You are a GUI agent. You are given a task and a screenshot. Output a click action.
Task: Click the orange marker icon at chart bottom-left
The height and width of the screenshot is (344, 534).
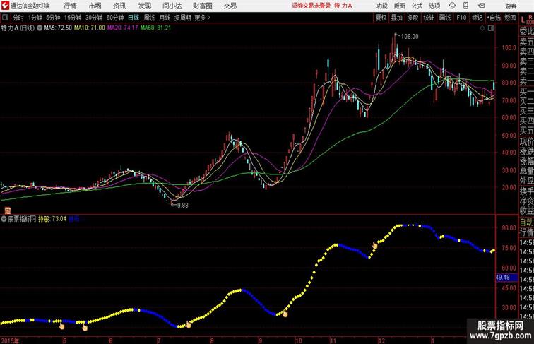point(8,210)
